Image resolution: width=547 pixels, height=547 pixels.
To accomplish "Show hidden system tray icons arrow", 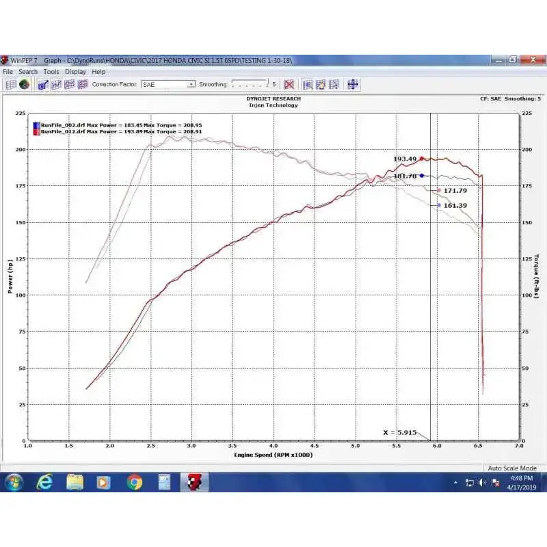I will tap(455, 483).
